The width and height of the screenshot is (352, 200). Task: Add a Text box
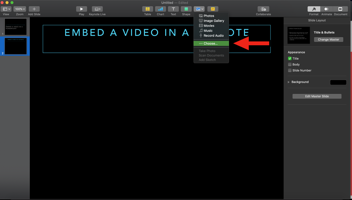173,9
